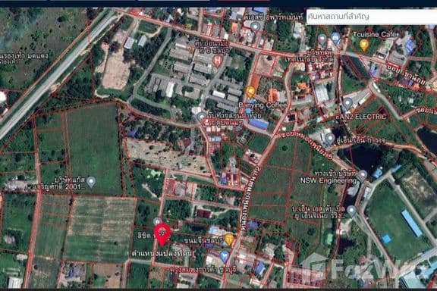Click the orange ขนมจีนชลบุรี restaurant marker
437x291 pixels.
click(x=229, y=239)
